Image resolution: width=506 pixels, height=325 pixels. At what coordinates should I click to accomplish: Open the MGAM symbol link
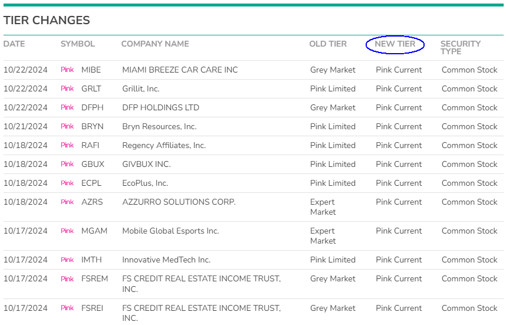94,231
